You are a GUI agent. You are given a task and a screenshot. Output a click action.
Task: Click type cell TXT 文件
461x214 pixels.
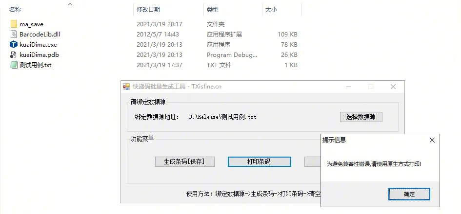tap(219, 65)
